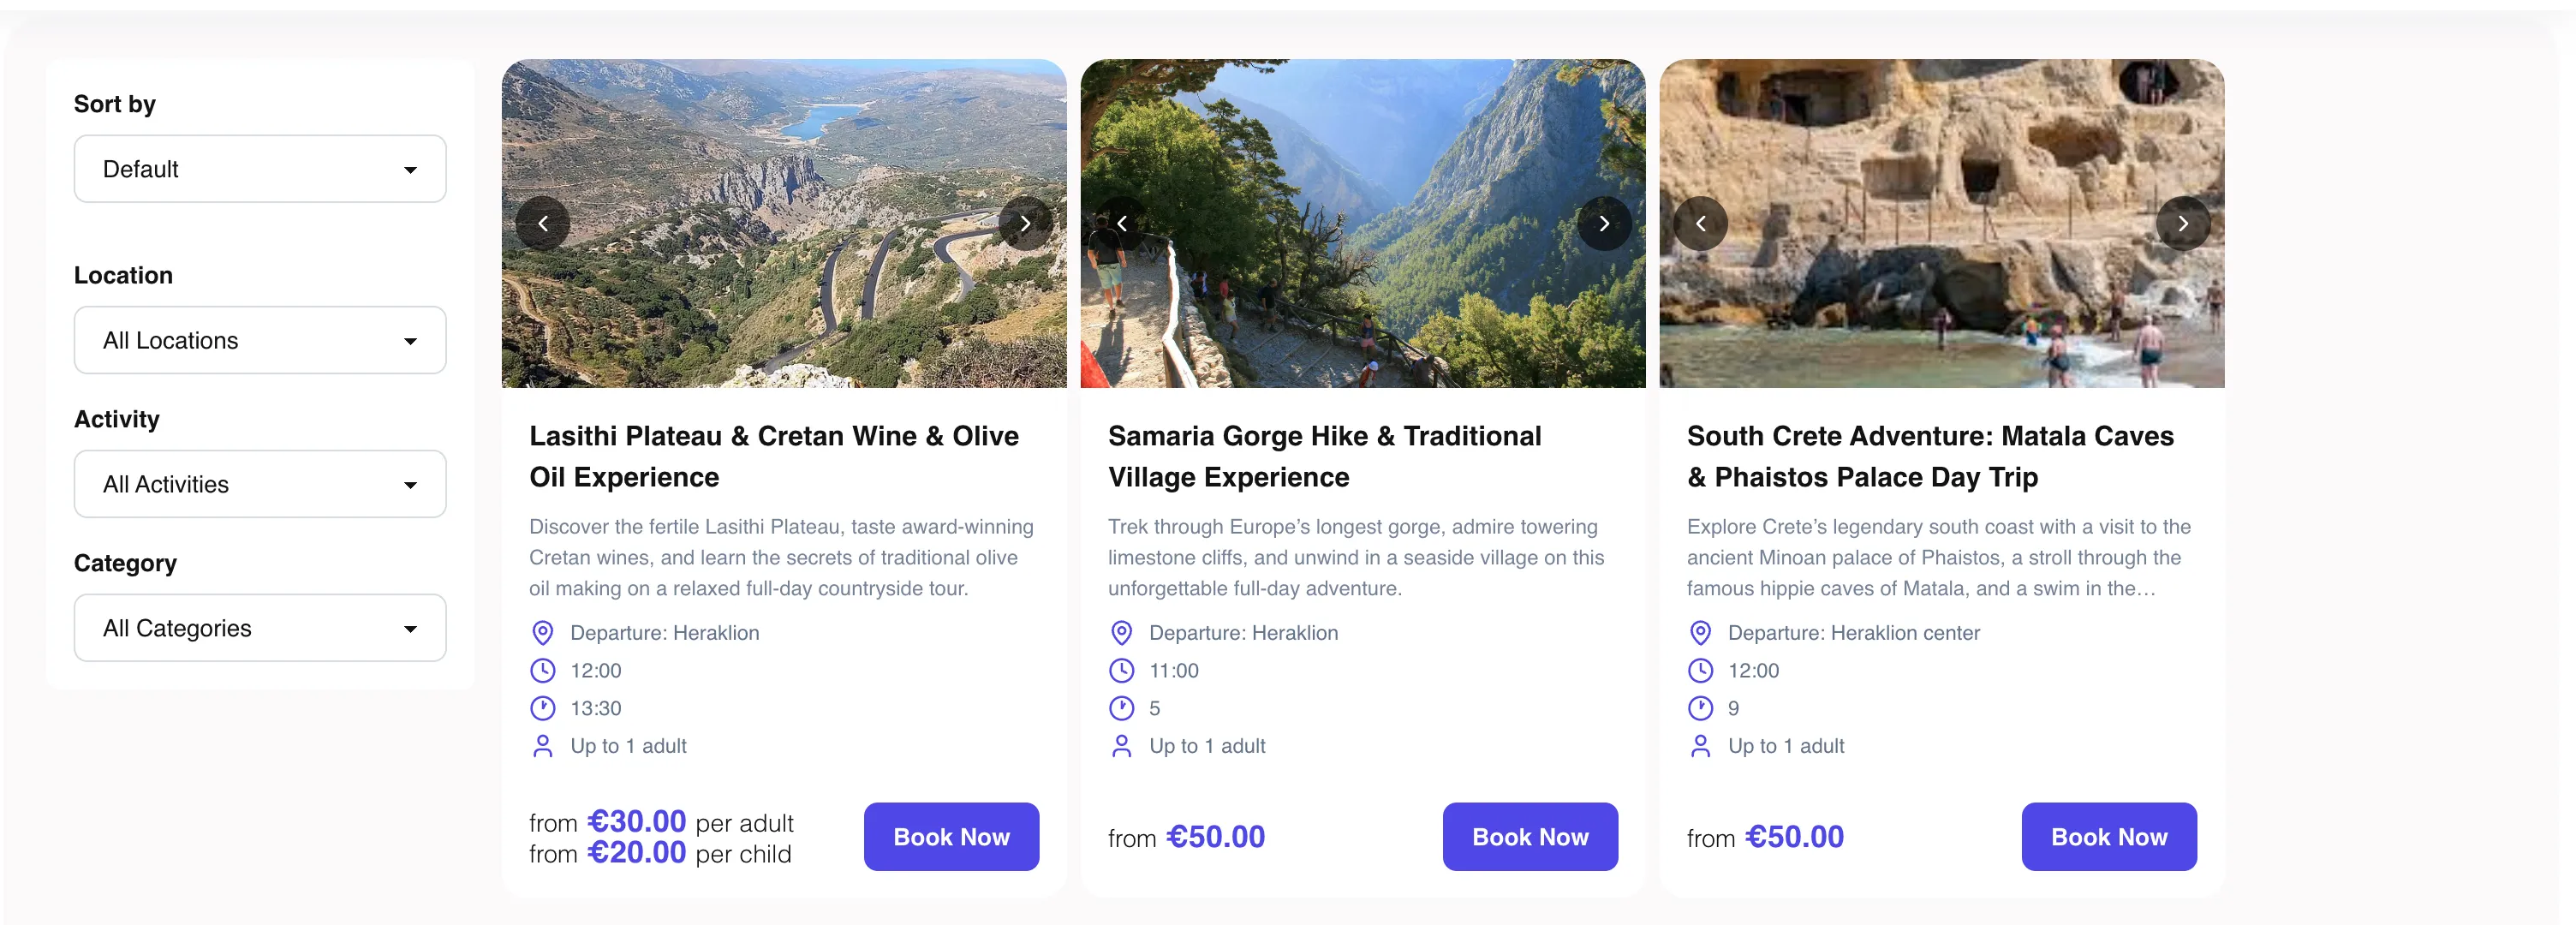
Task: Book the Matala Caves day trip
Action: pyautogui.click(x=2109, y=836)
